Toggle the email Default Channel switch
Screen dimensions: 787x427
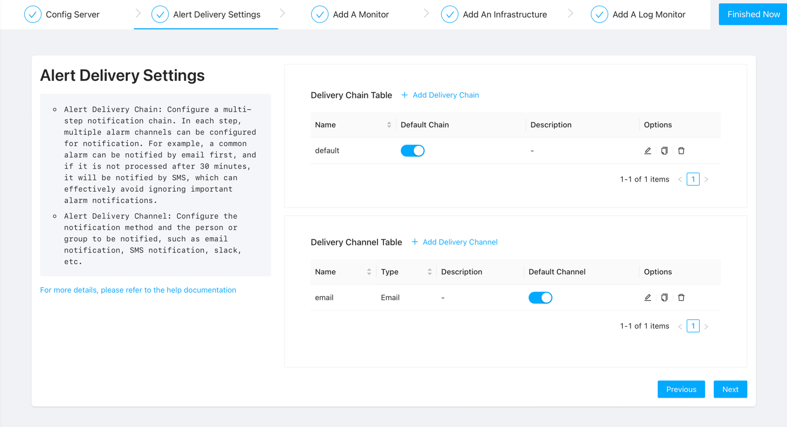[540, 297]
